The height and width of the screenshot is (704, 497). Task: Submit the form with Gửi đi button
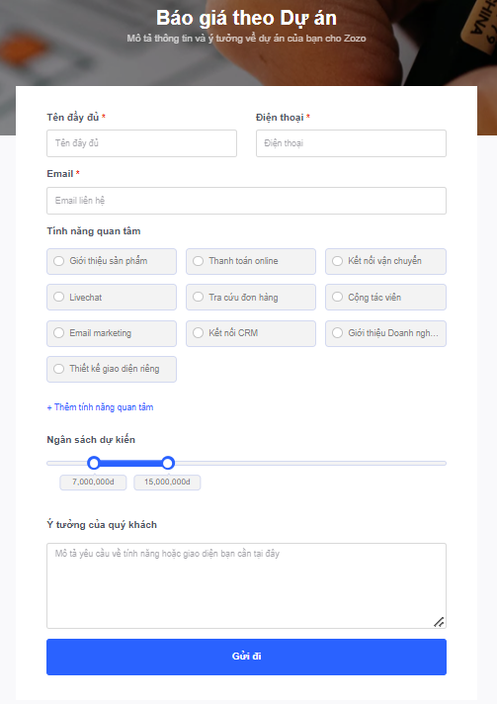(x=246, y=657)
